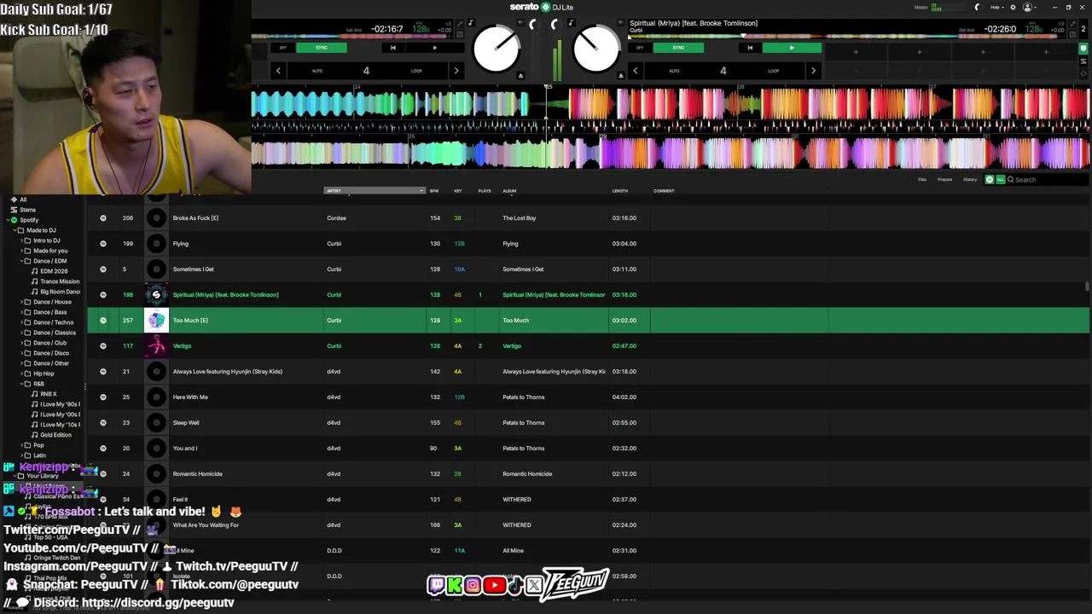Viewport: 1092px width, 614px height.
Task: Pause the right deck green play button
Action: point(792,48)
